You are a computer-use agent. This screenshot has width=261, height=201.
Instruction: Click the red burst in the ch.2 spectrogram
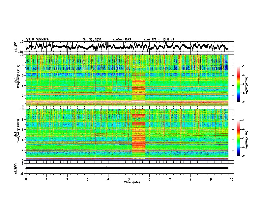[x=139, y=134]
